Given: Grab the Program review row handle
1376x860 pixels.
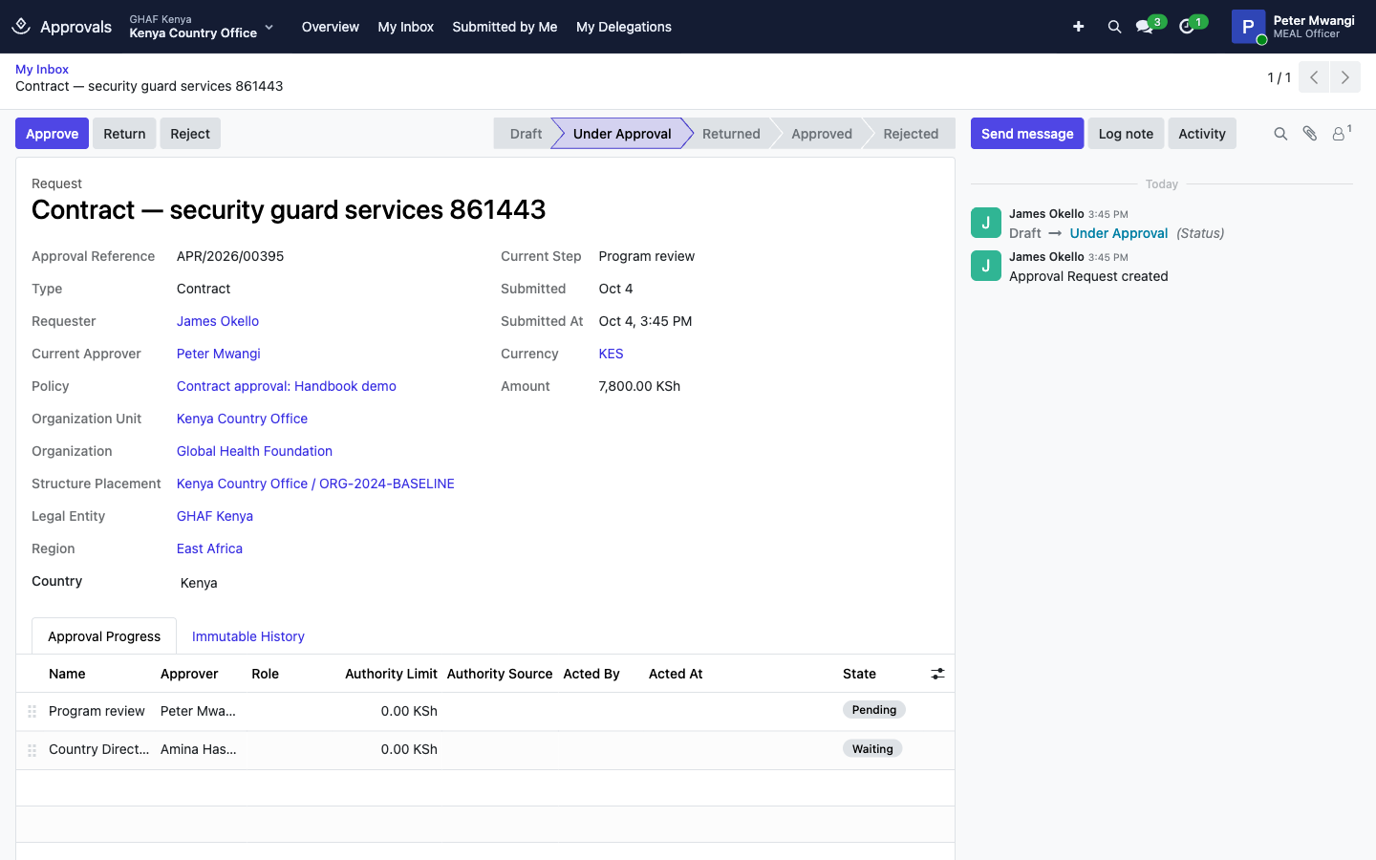Looking at the screenshot, I should (32, 711).
